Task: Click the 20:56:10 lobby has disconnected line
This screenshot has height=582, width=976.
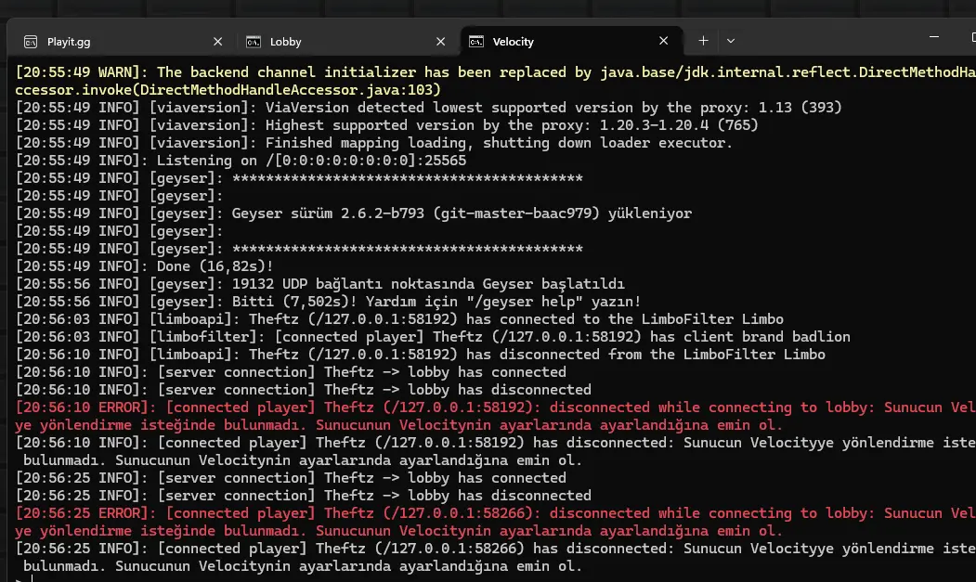Action: pos(303,390)
